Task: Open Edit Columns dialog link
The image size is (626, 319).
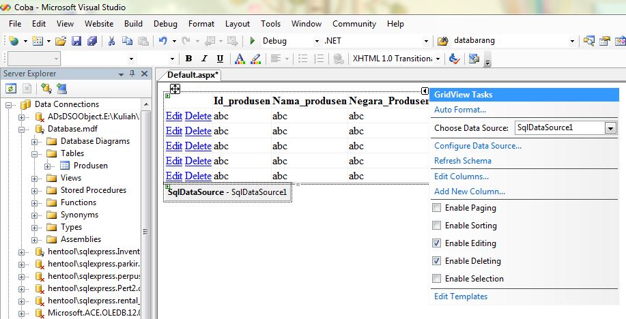Action: point(461,177)
